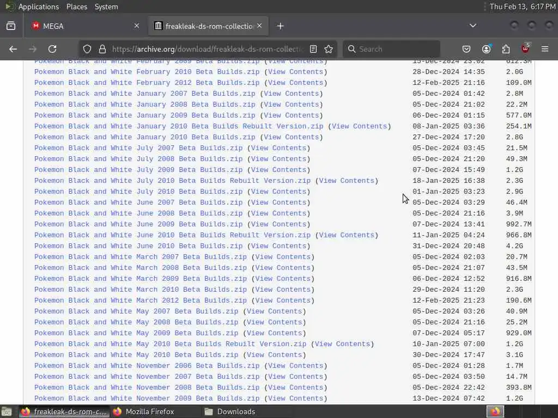
Task: Toggle reader view icon in address bar
Action: 313,49
